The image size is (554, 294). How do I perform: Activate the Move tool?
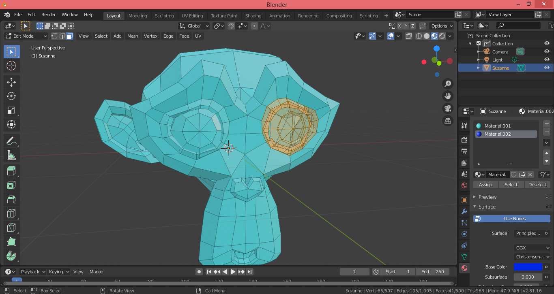11,82
